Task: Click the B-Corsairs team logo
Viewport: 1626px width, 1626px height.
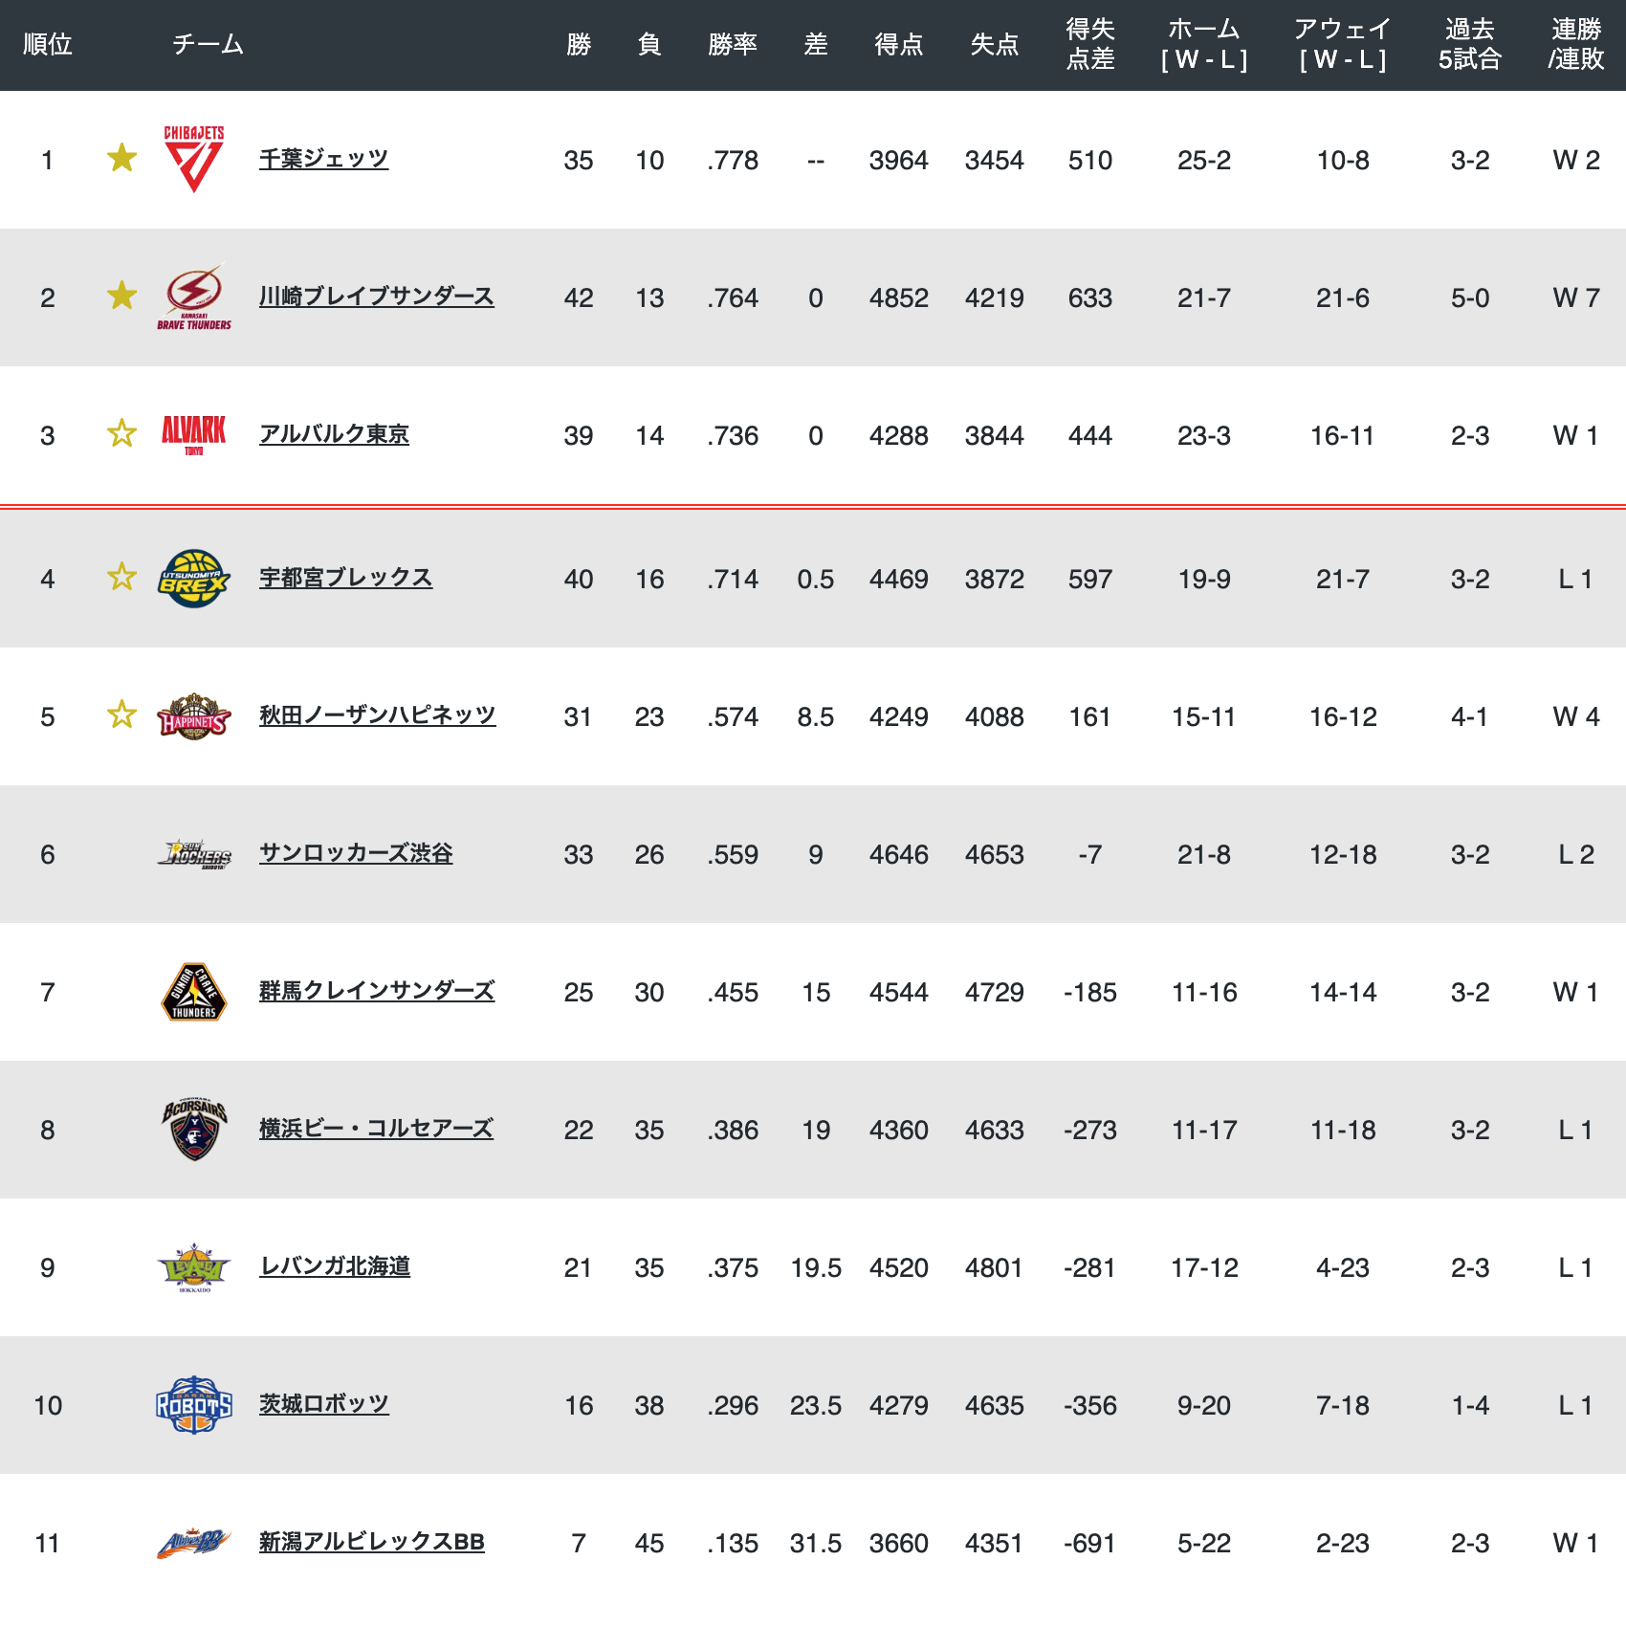Action: coord(194,1129)
